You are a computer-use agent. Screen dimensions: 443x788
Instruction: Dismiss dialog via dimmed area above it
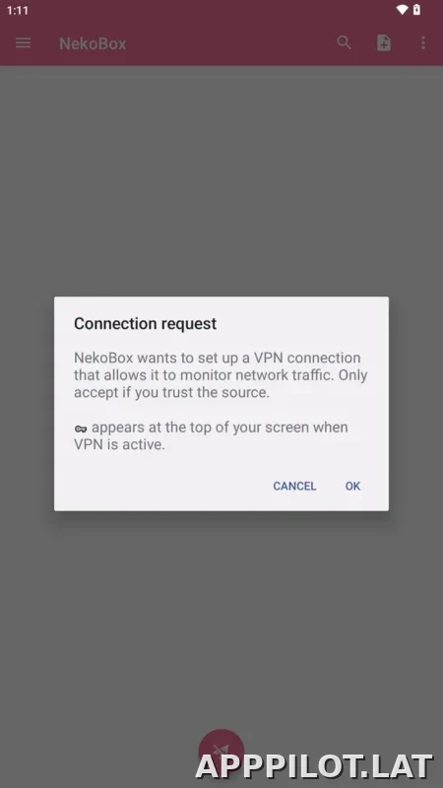pos(221,181)
